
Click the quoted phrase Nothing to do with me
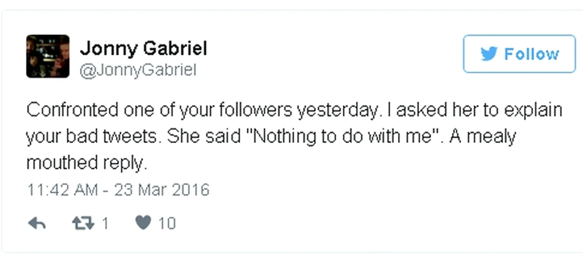pyautogui.click(x=343, y=137)
